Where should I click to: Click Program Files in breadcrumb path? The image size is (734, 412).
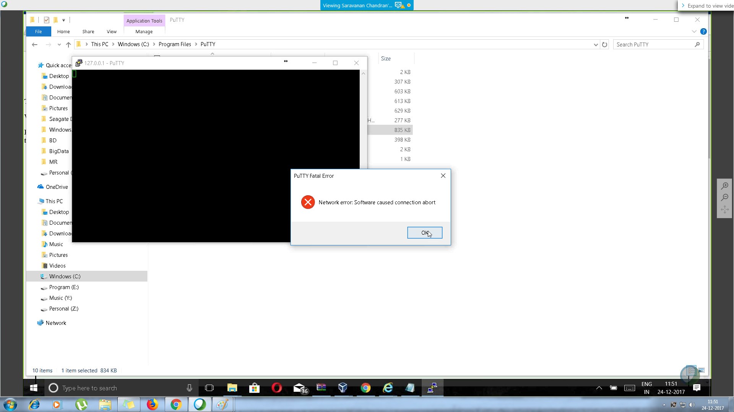[x=175, y=44]
